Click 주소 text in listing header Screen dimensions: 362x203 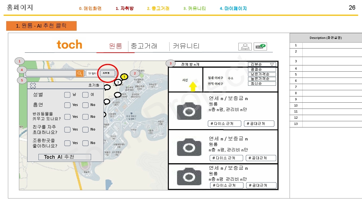(x=230, y=78)
